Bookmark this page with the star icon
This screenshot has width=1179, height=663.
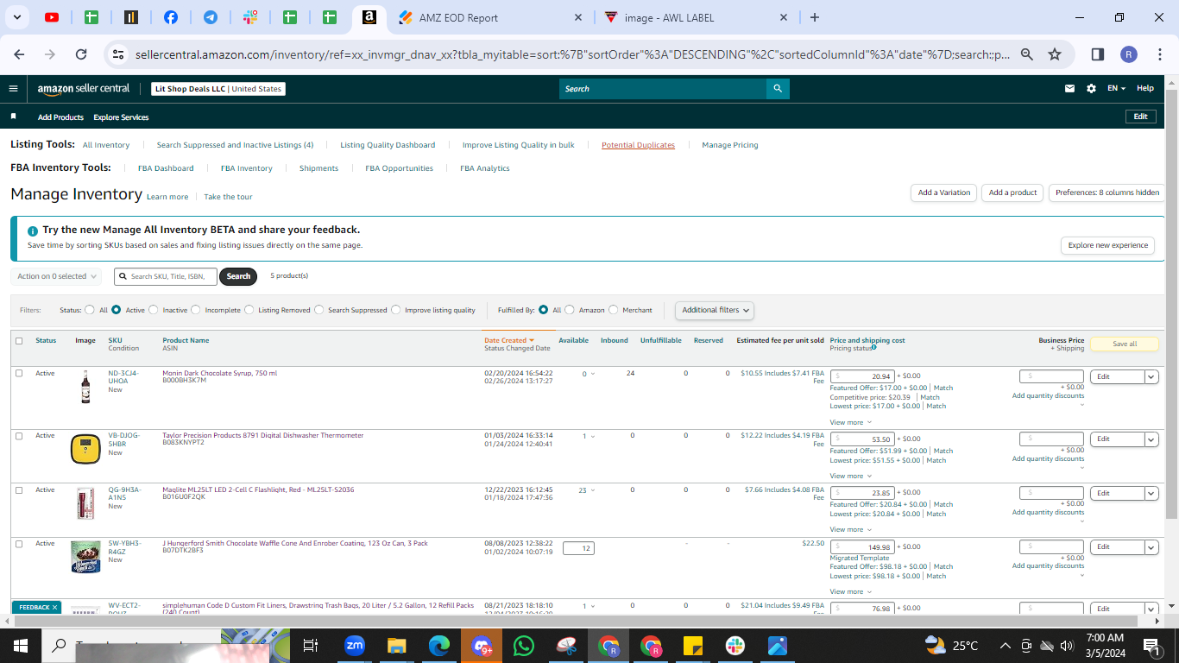tap(1055, 54)
